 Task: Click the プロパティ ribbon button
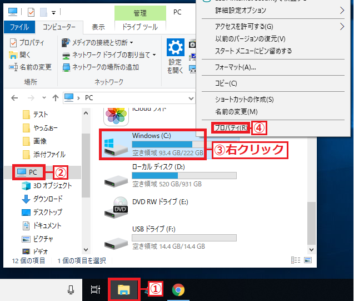click(x=27, y=42)
